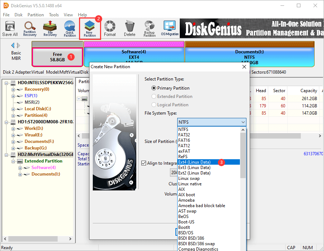Open the Tools menu
The width and height of the screenshot is (324, 251).
tap(54, 15)
